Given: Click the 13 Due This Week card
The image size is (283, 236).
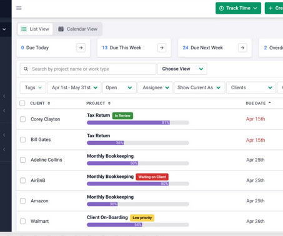Looking at the screenshot, I should point(134,48).
